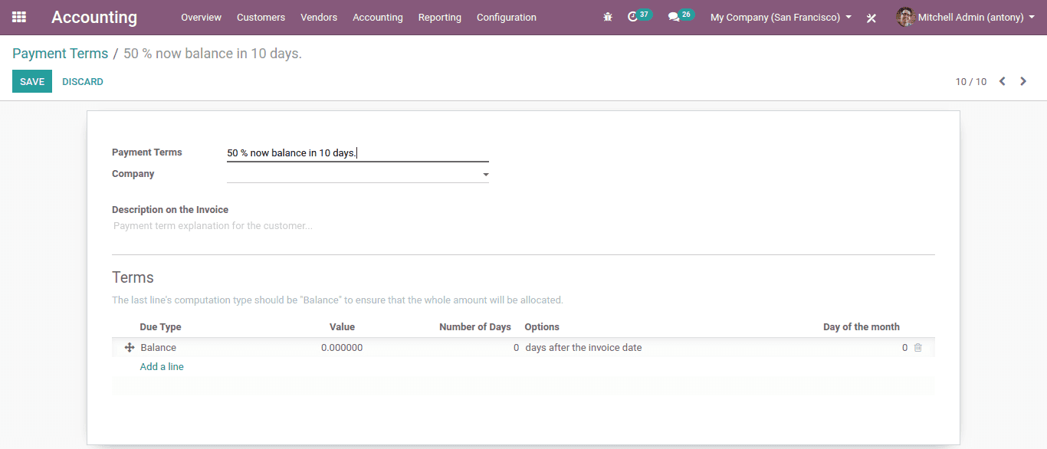Open the Accounting menu item
Viewport: 1047px width, 449px height.
[378, 17]
